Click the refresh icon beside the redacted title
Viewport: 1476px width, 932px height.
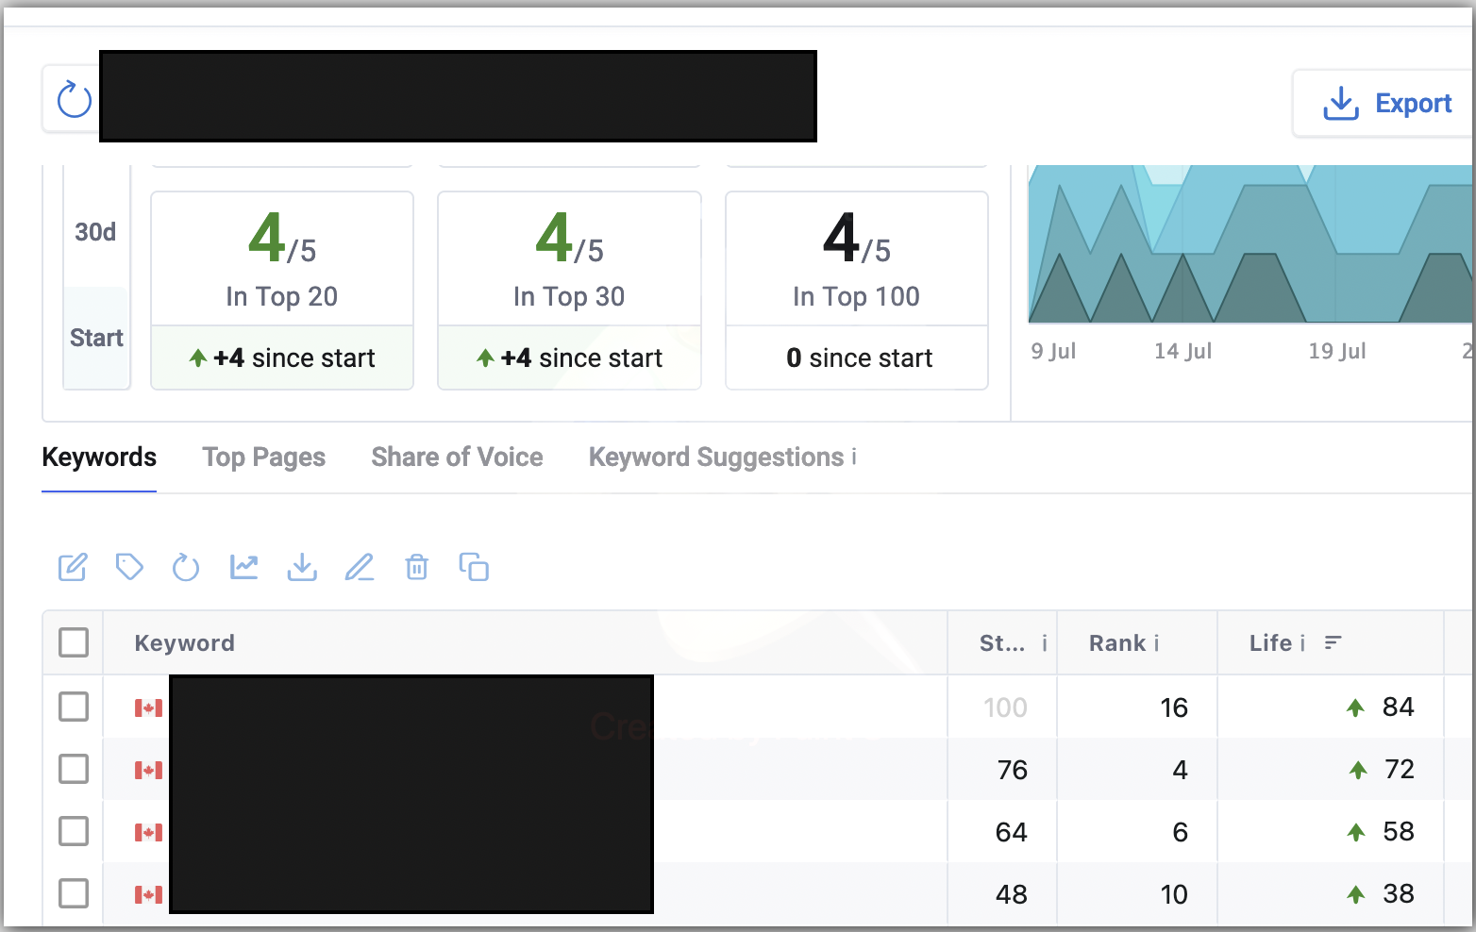click(x=74, y=100)
